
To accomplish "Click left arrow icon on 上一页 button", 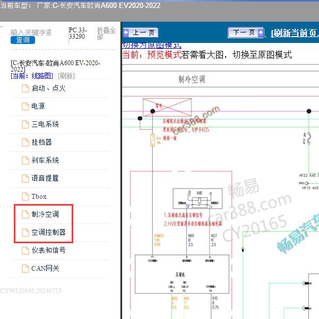I will tap(126, 32).
